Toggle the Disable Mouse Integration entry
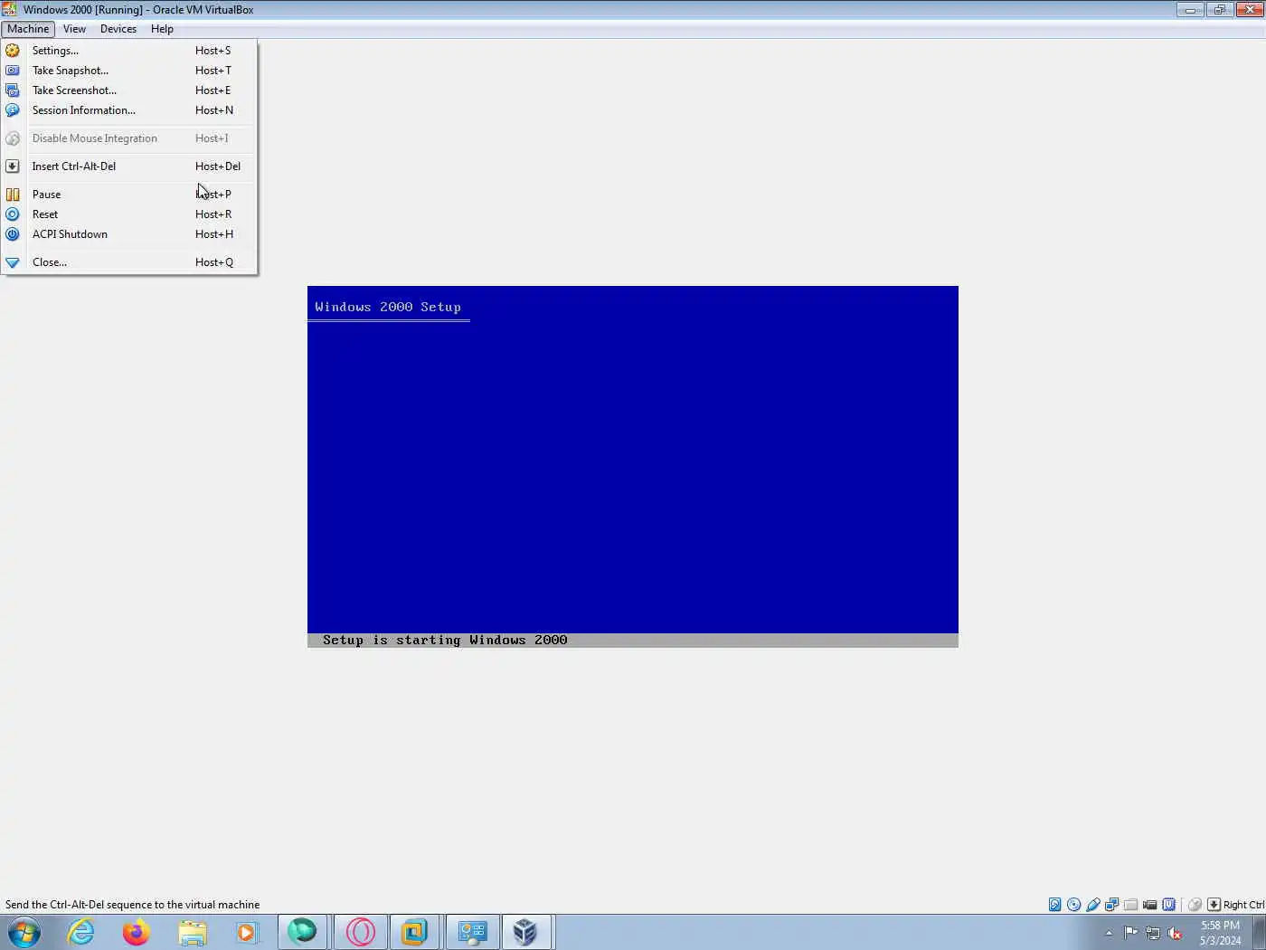Viewport: 1266px width, 950px height. [x=129, y=138]
